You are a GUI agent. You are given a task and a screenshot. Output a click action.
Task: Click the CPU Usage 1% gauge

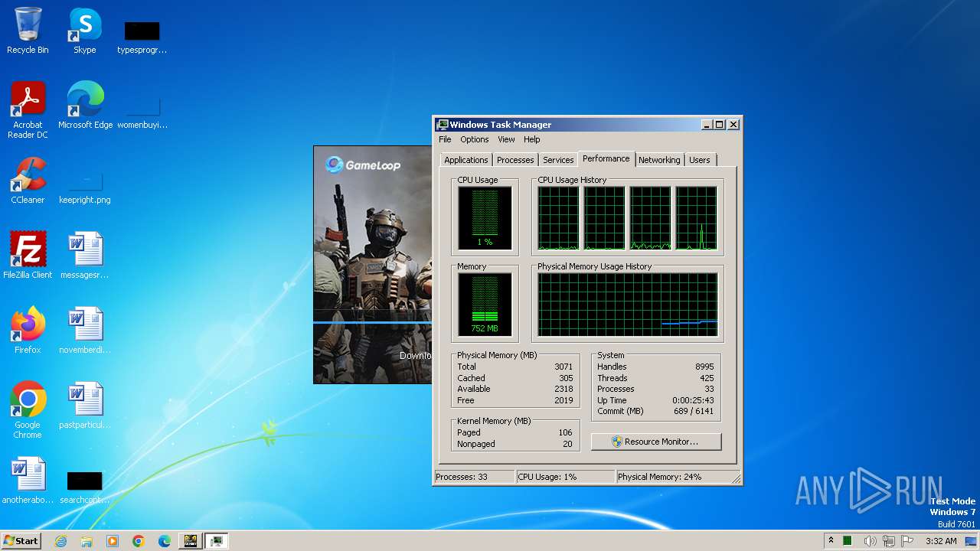click(485, 218)
